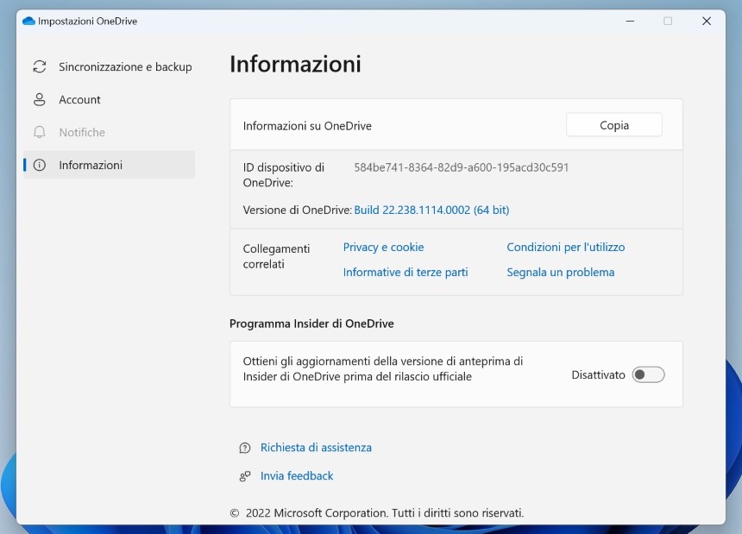Open the Build 22.238.1114.0002 version link
Image resolution: width=742 pixels, height=534 pixels.
click(x=431, y=210)
